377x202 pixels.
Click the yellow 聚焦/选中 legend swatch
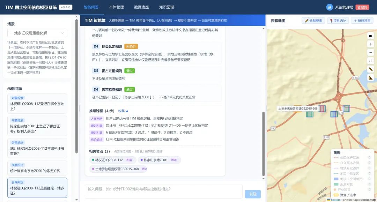pyautogui.click(x=336, y=195)
